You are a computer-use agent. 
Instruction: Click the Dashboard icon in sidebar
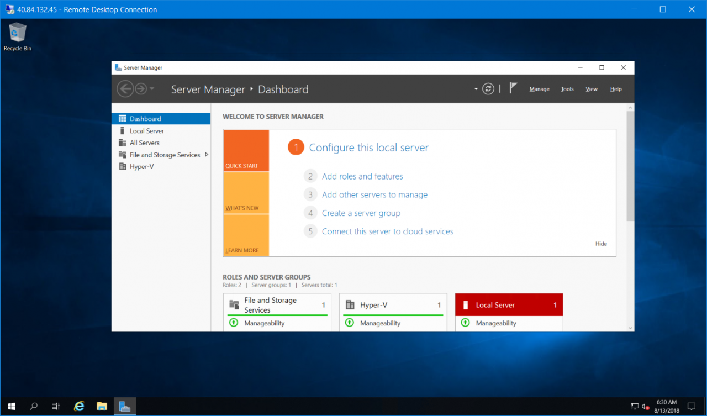(x=123, y=119)
